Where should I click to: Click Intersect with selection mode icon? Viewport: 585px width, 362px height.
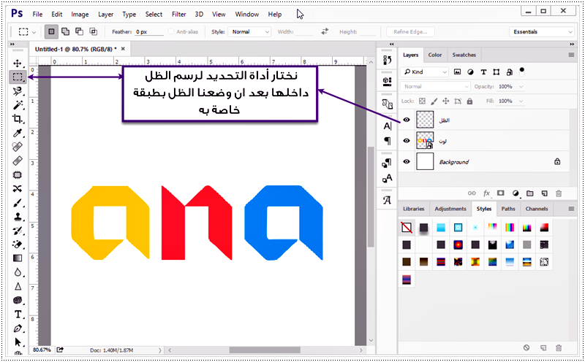pos(94,31)
